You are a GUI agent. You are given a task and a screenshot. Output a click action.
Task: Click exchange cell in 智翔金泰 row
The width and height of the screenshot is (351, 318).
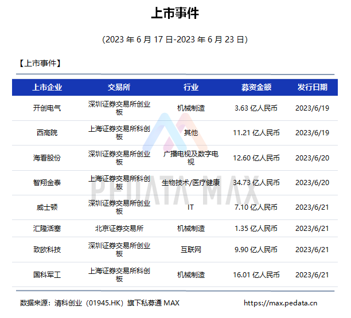tap(119, 183)
